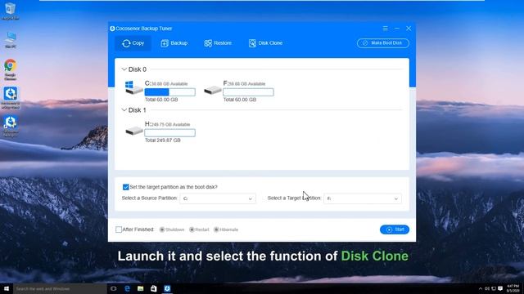524x294 pixels.
Task: Switch to the Copy tab
Action: point(133,43)
